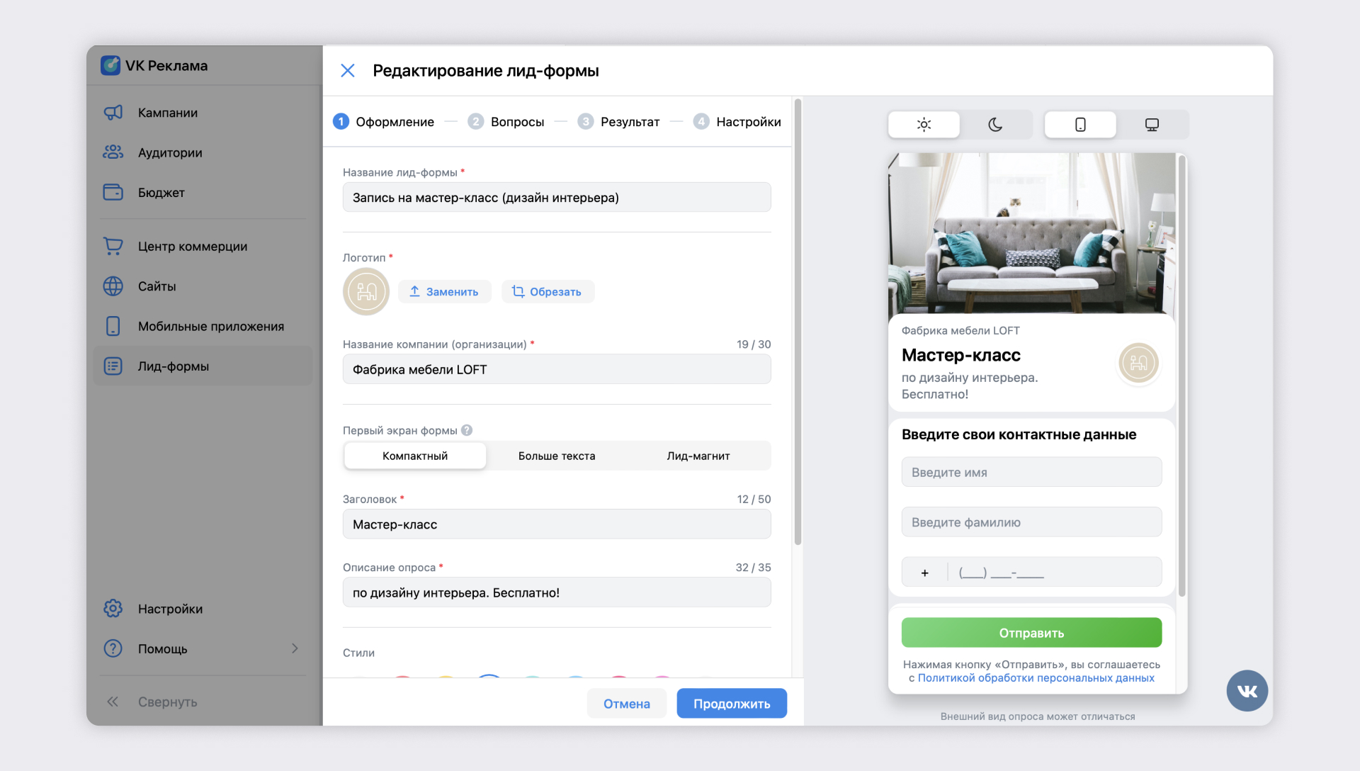The width and height of the screenshot is (1360, 771).
Task: Switch preview to mobile device view
Action: click(1080, 125)
